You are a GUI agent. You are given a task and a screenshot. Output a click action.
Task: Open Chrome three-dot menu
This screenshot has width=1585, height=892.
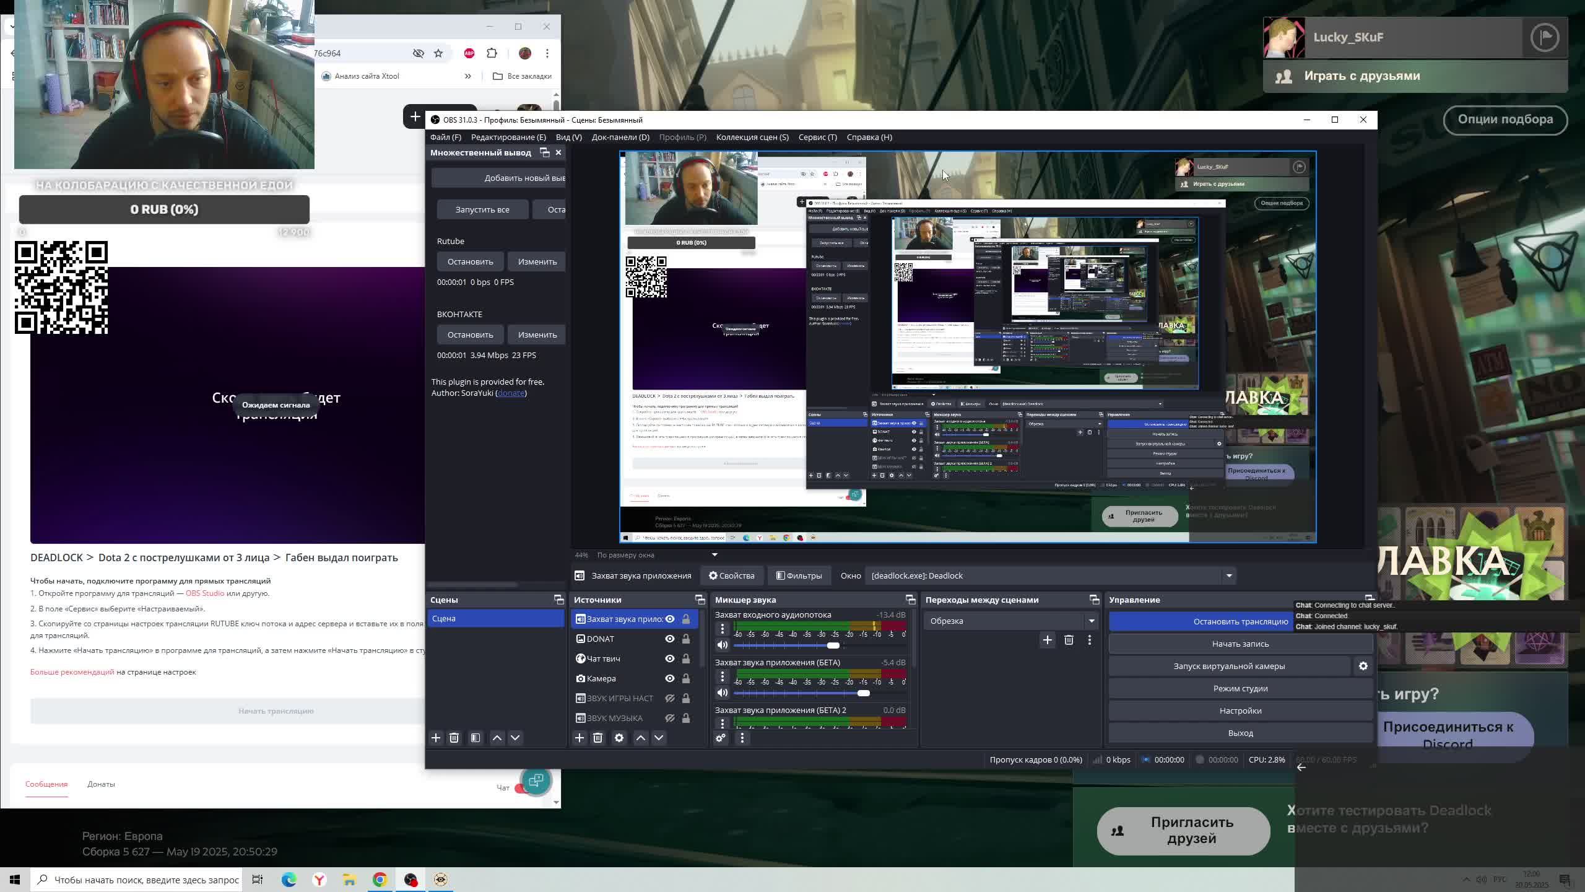pyautogui.click(x=547, y=53)
